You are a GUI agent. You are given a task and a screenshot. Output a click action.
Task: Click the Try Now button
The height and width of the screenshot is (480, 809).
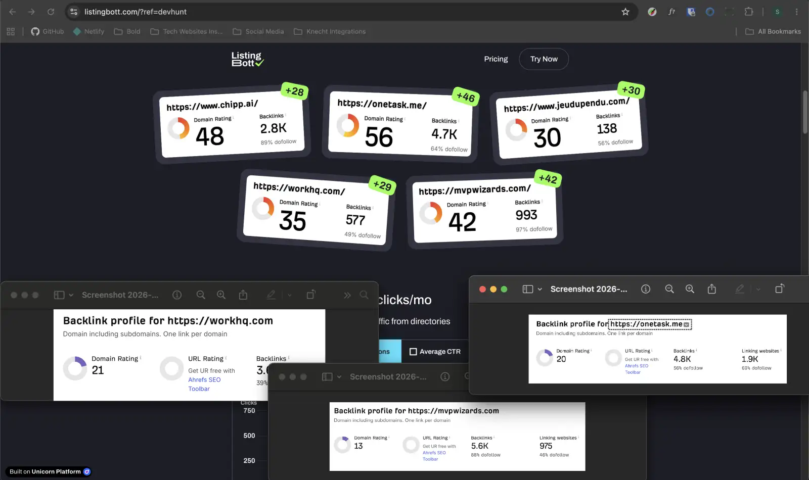point(544,59)
